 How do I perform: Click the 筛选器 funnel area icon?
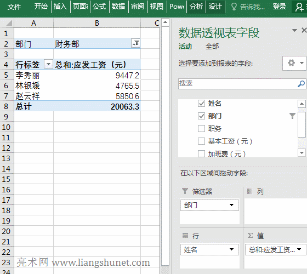point(185,191)
